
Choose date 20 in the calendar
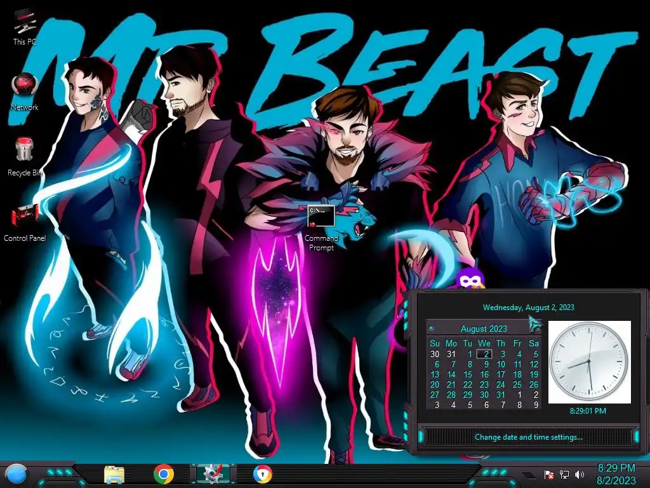tap(434, 384)
